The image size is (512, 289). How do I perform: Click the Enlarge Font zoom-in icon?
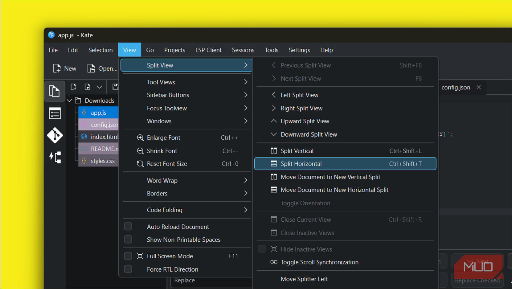(140, 138)
